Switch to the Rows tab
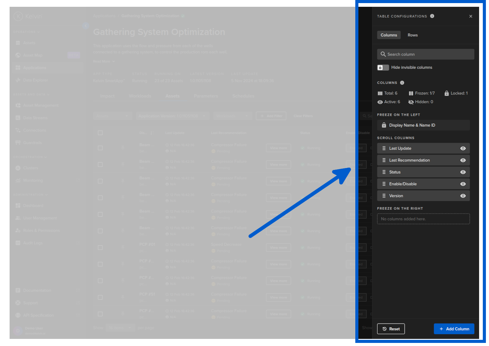The width and height of the screenshot is (489, 346). [x=412, y=35]
